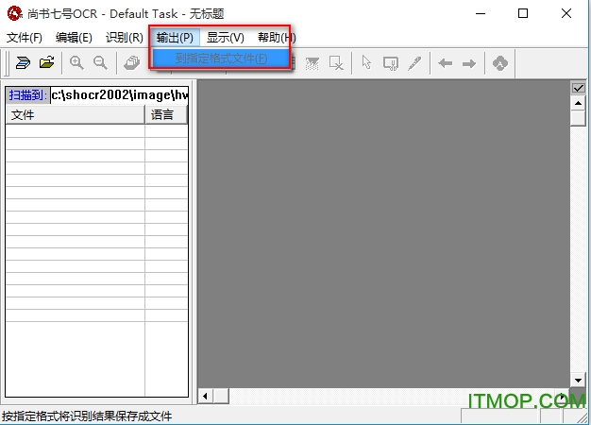Zoom out with the magnifier minus icon

point(99,63)
